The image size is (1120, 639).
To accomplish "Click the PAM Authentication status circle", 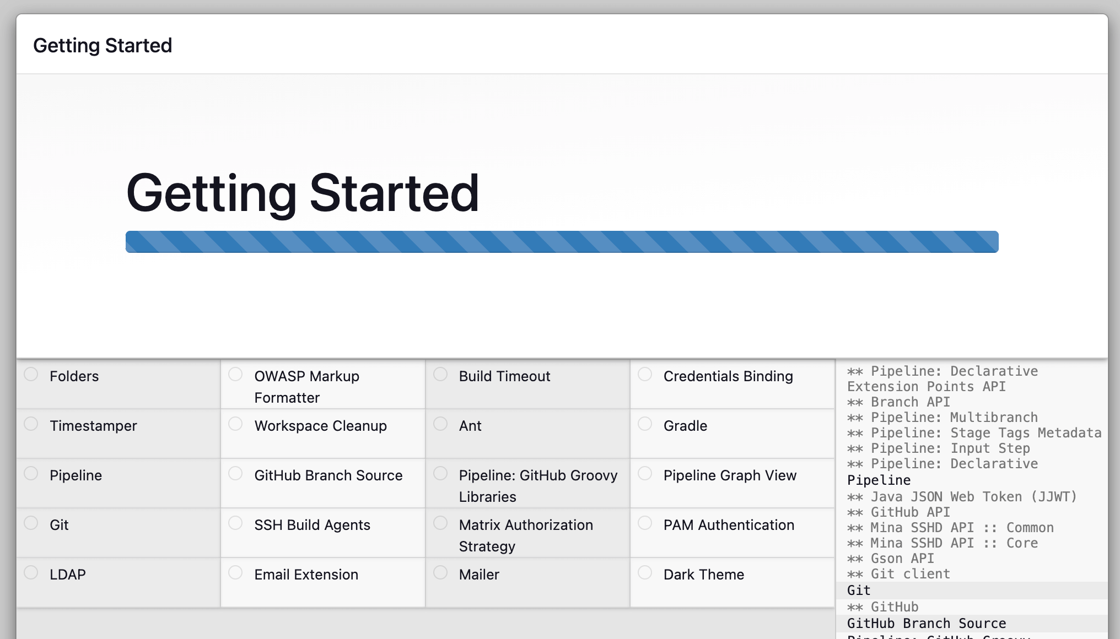I will 645,523.
